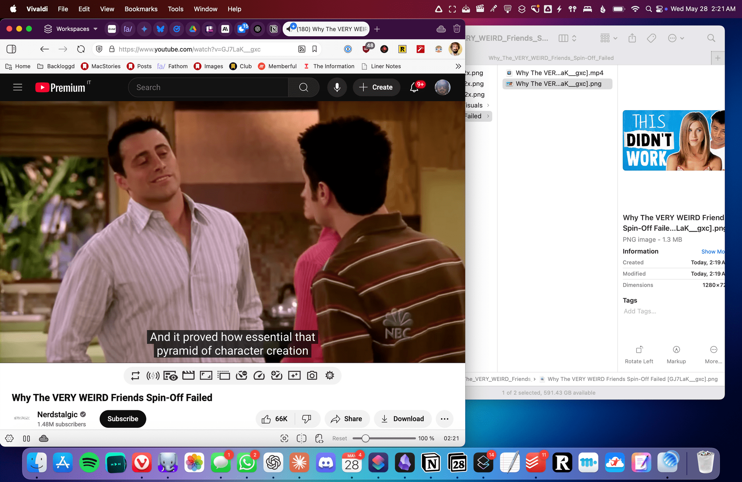Like the video with 66K likes
The height and width of the screenshot is (482, 742).
(x=275, y=419)
